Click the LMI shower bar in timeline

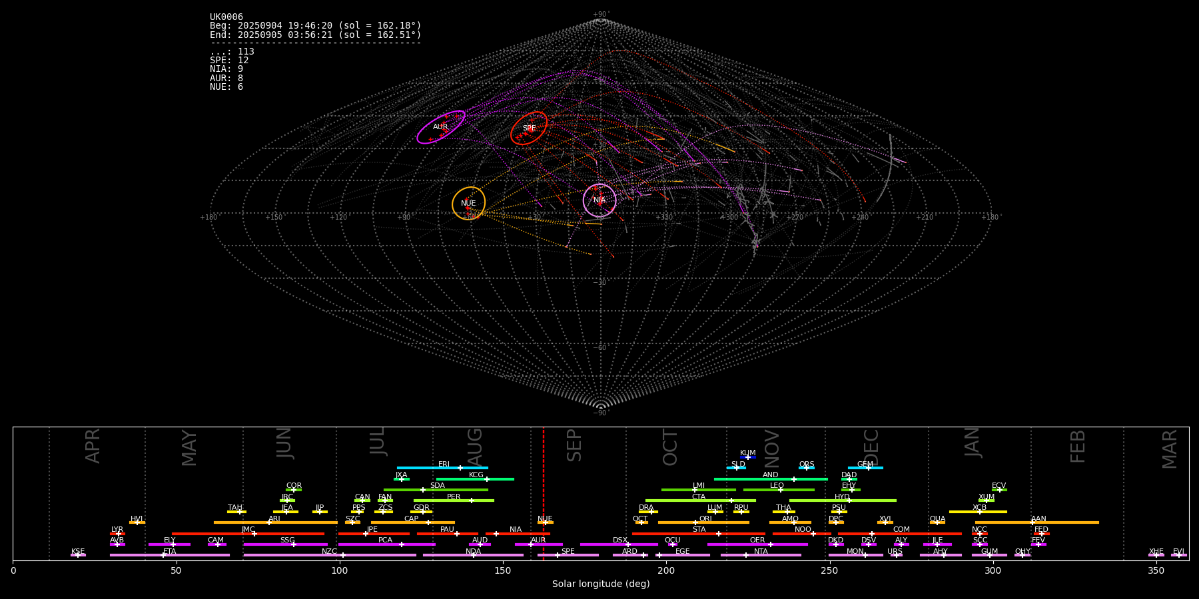tap(699, 490)
